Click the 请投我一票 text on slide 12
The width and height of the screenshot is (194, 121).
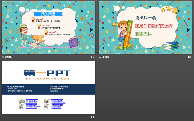[x=147, y=18]
